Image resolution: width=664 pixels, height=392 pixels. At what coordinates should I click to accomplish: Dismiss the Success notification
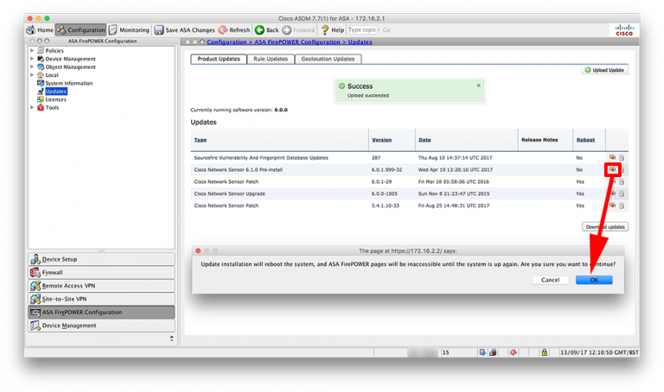point(478,85)
